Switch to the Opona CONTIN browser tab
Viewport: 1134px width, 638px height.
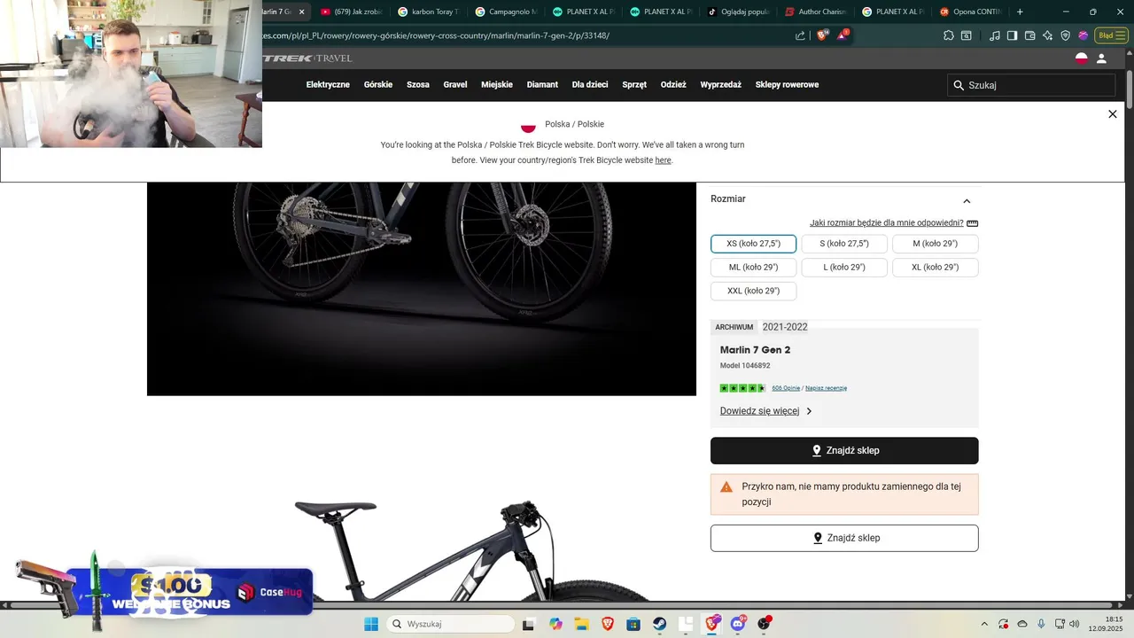pyautogui.click(x=971, y=12)
